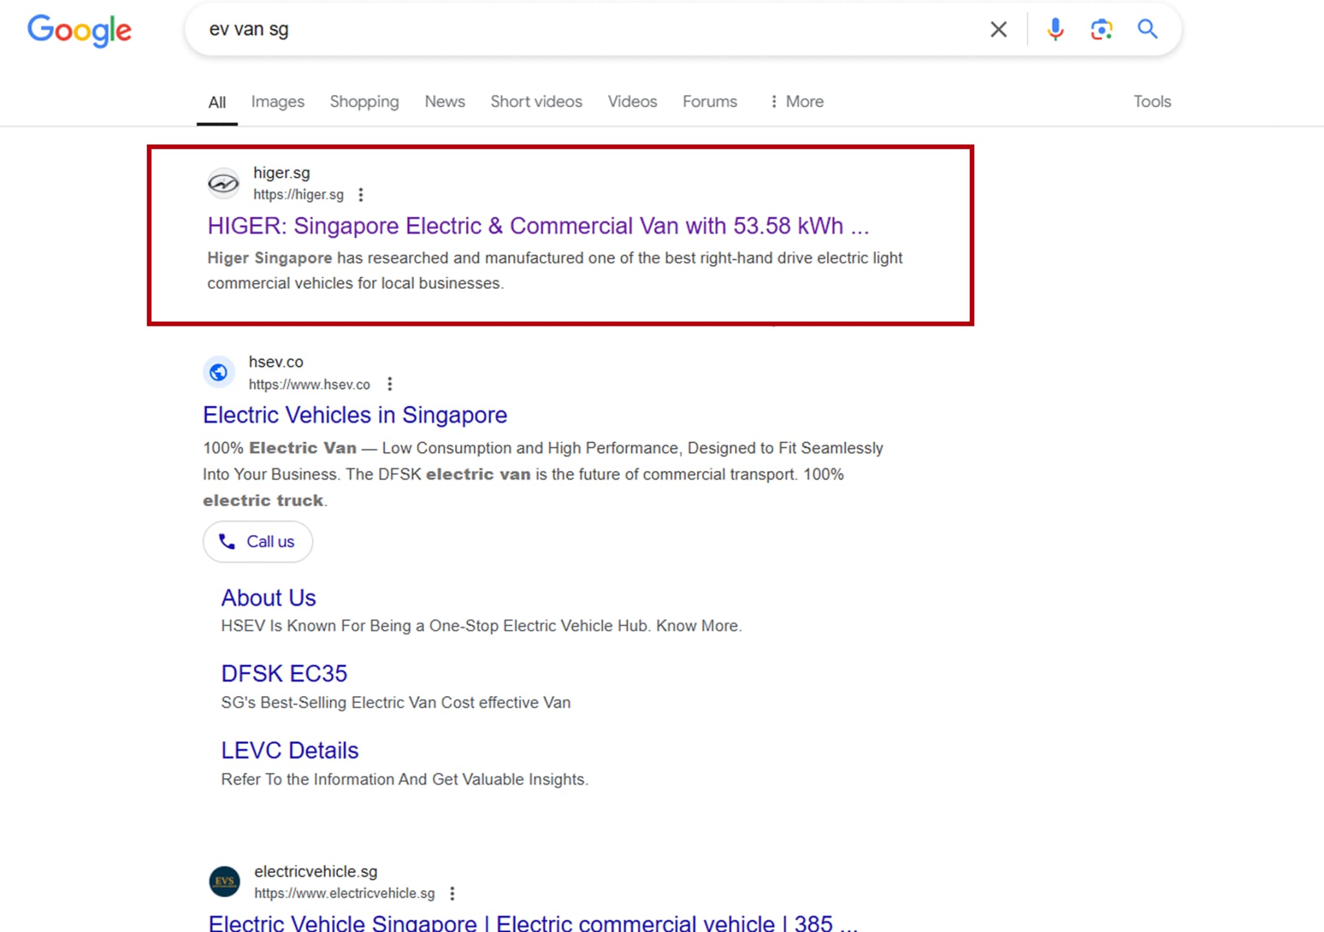Clear the search query with X icon
The image size is (1324, 932).
tap(998, 29)
